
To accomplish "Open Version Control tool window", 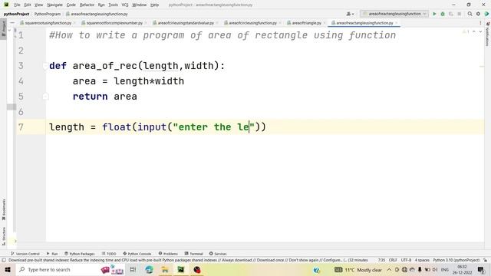I will 25,254.
